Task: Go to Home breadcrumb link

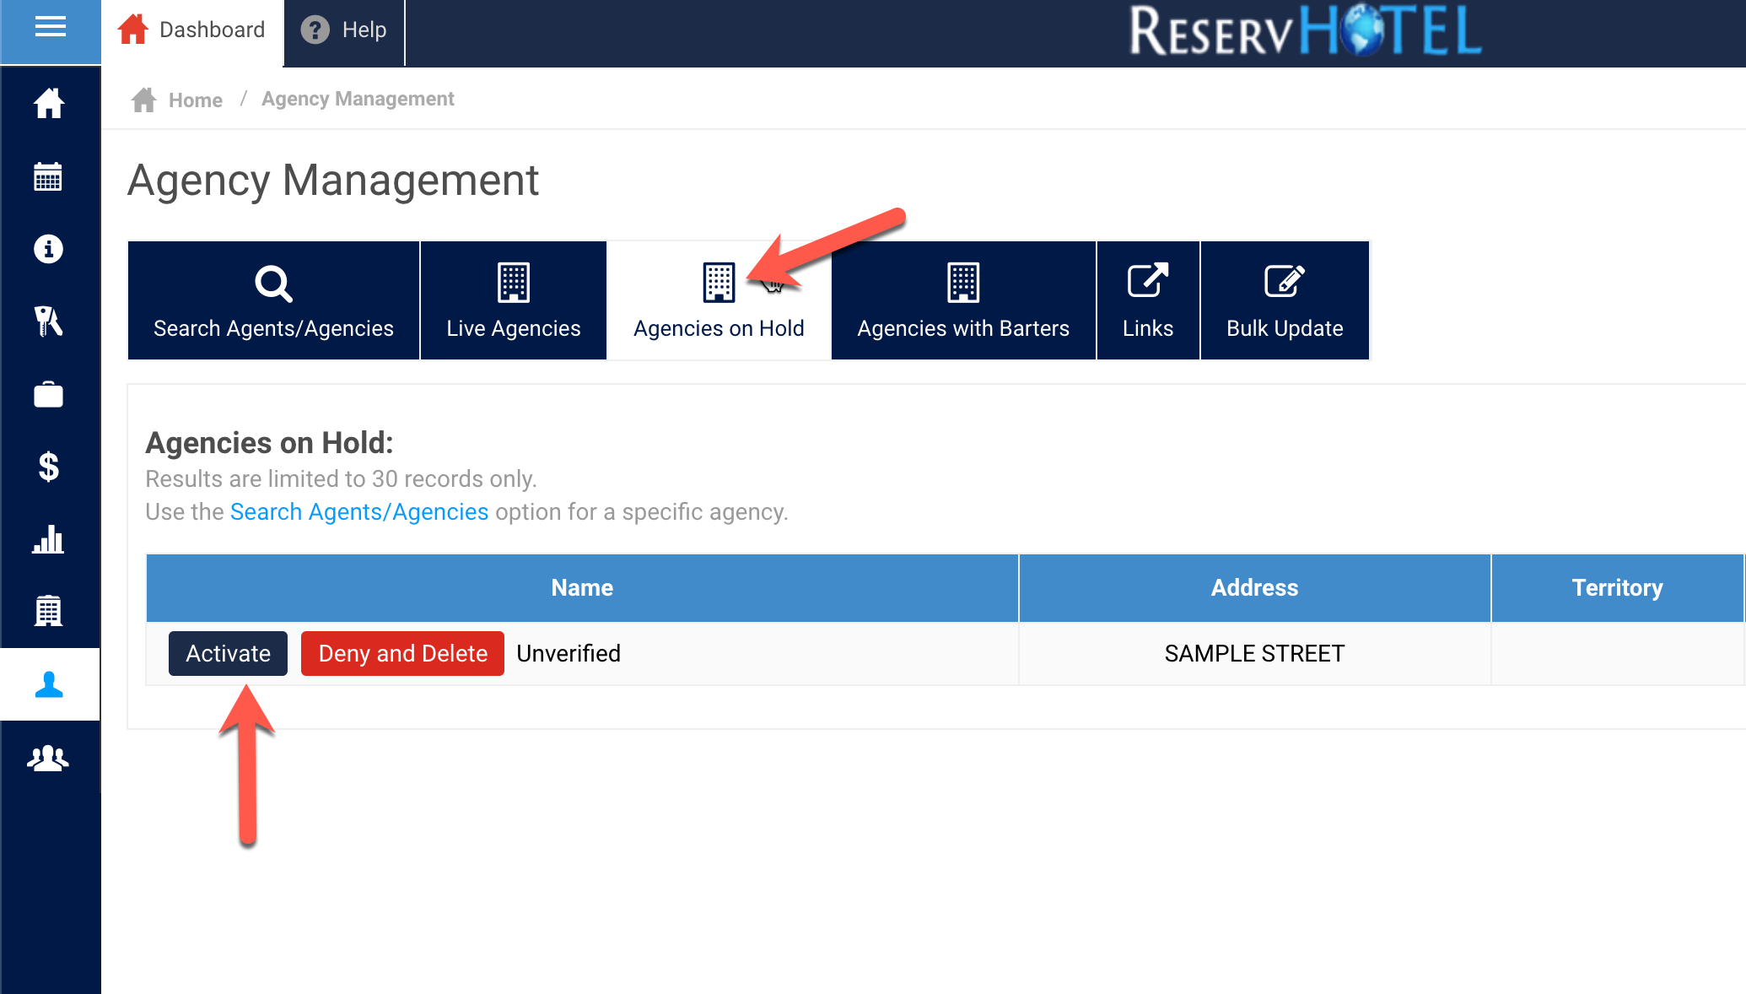Action: [195, 100]
